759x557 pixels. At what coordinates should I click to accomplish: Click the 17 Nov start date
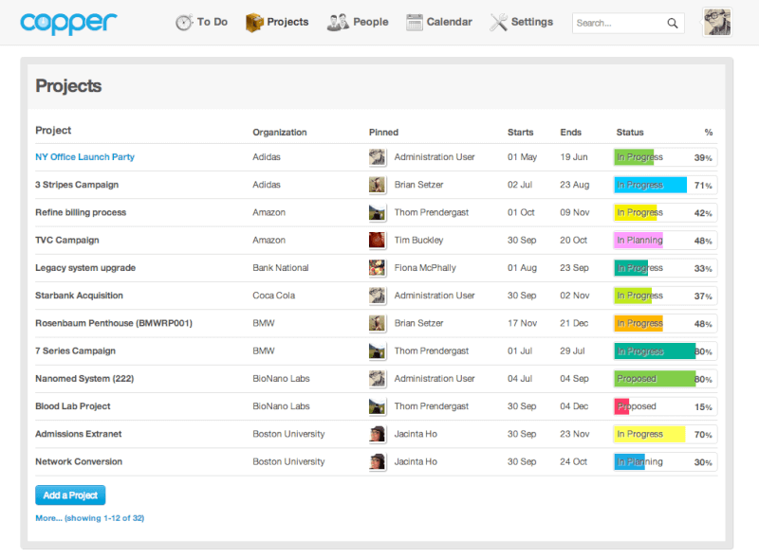(x=523, y=323)
